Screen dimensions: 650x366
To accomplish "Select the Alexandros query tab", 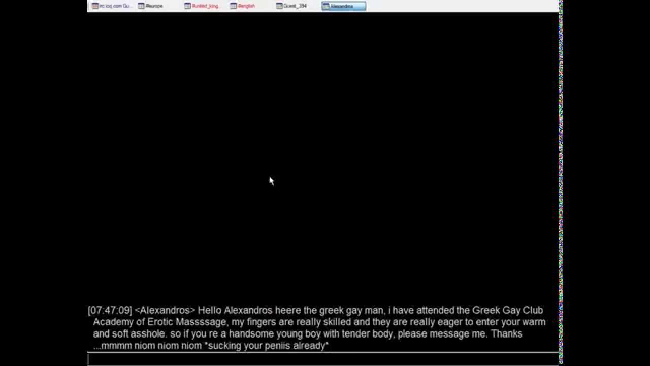I will [343, 6].
